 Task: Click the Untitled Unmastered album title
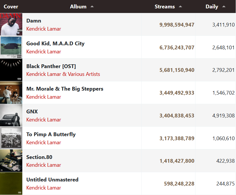pos(52,180)
